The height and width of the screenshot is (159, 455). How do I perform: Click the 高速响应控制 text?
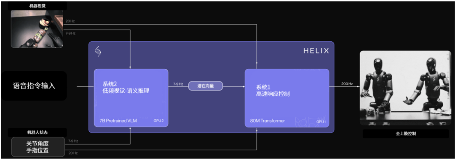[x=273, y=94]
